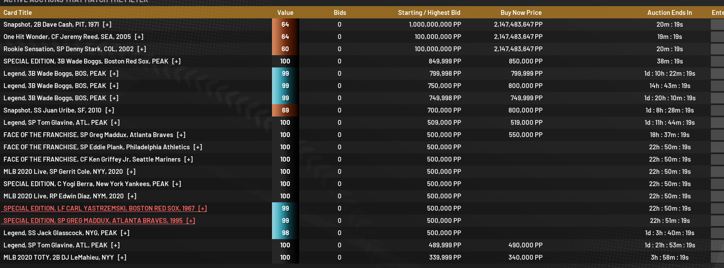Image resolution: width=724 pixels, height=268 pixels.
Task: Expand the [+] for Yogi Berra card
Action: pyautogui.click(x=177, y=184)
